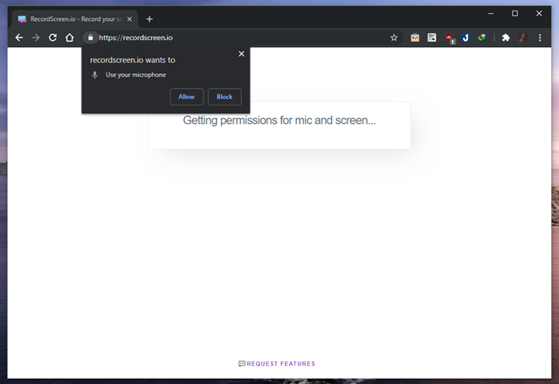Close the RecordScreen.io tab
559x384 pixels.
click(x=129, y=19)
